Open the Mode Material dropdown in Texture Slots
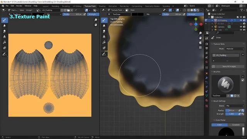The image size is (247, 139). 235,49
